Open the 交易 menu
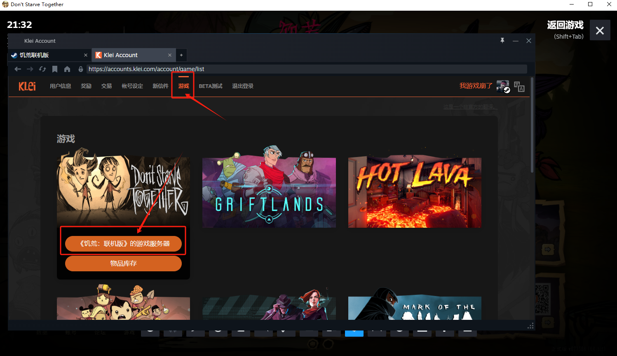The width and height of the screenshot is (617, 356). (107, 86)
